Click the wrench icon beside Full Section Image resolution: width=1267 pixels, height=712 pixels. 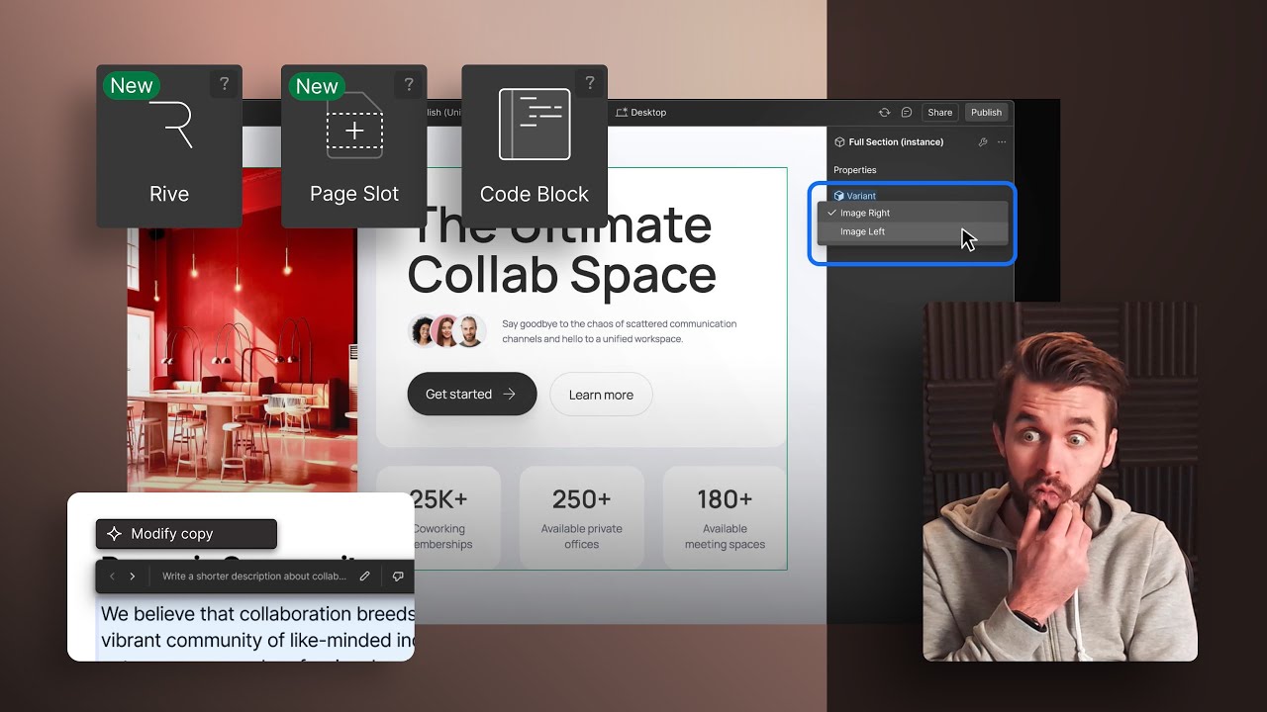[983, 142]
